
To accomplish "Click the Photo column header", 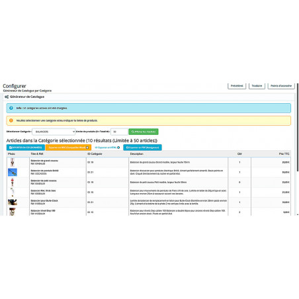I will click(x=11, y=153).
